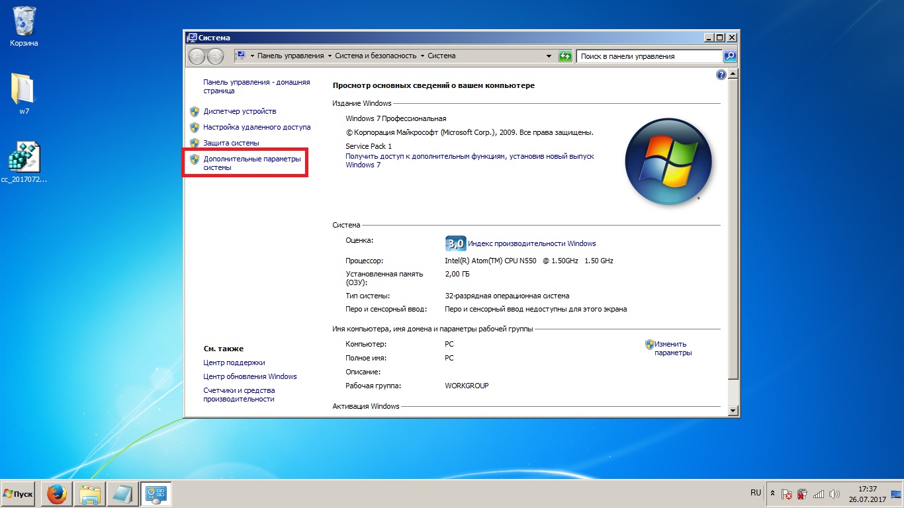The image size is (904, 508).
Task: Open network signal bars tray icon
Action: click(819, 494)
